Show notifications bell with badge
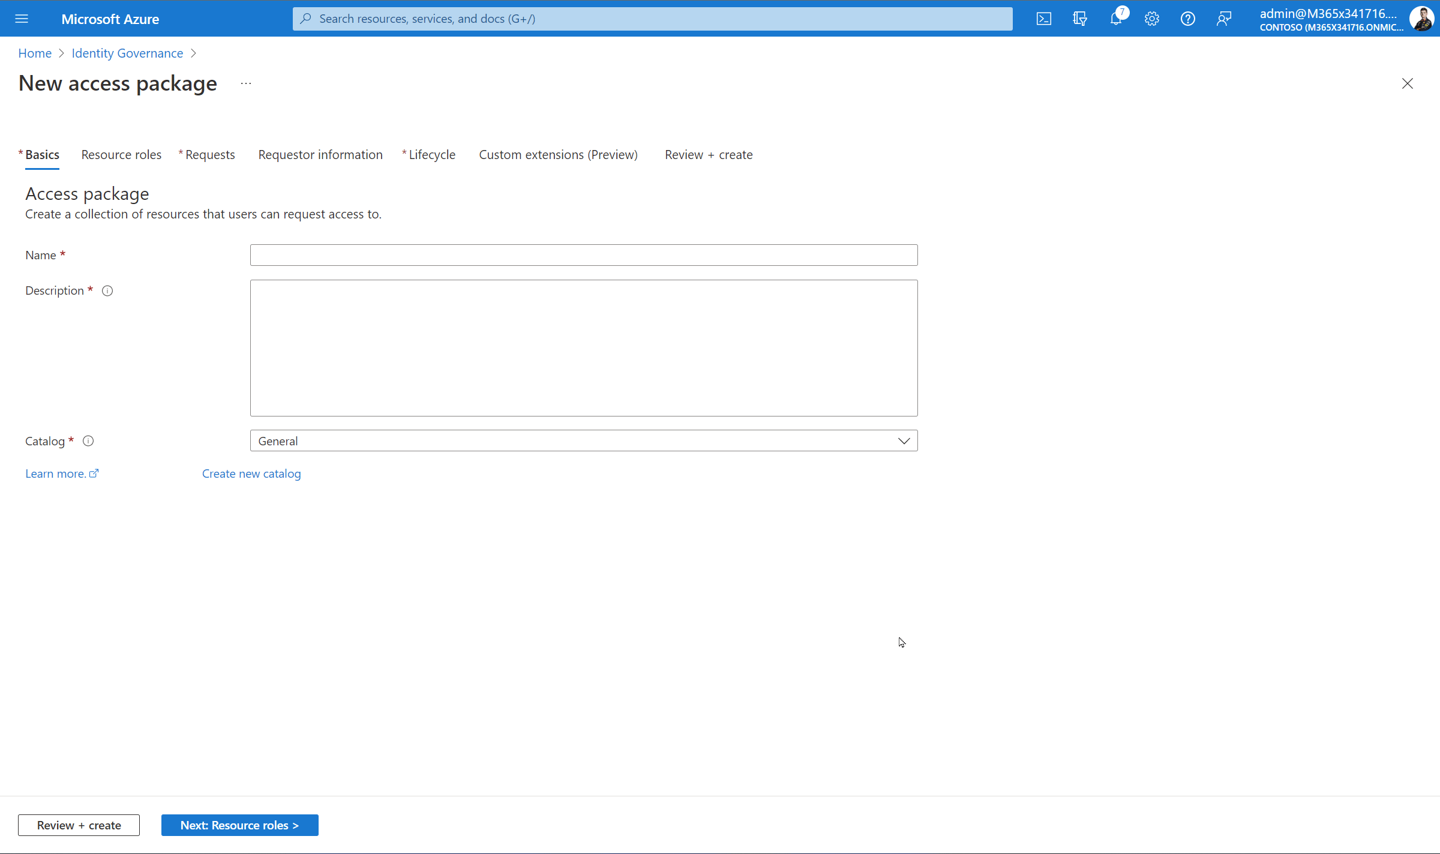The width and height of the screenshot is (1440, 854). click(x=1116, y=19)
